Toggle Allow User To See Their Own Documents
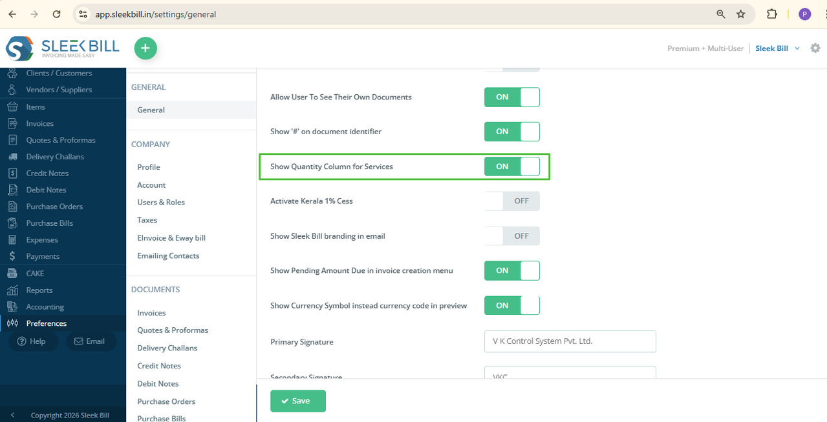This screenshot has height=422, width=827. tap(512, 97)
